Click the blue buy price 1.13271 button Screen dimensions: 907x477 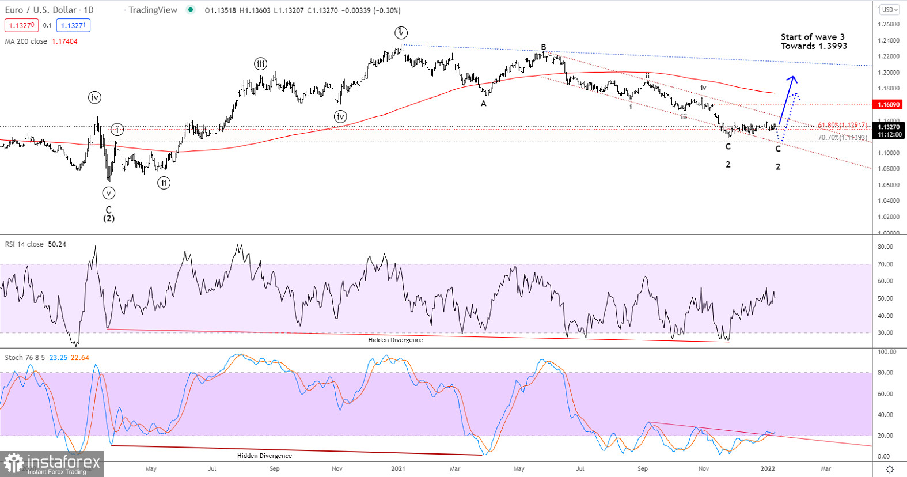pyautogui.click(x=73, y=25)
